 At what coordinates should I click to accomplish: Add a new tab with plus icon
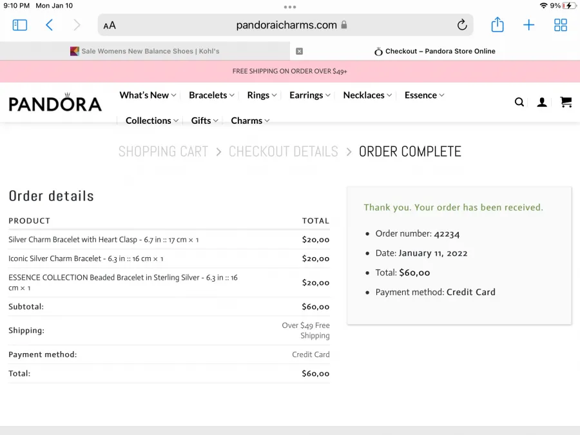(528, 25)
